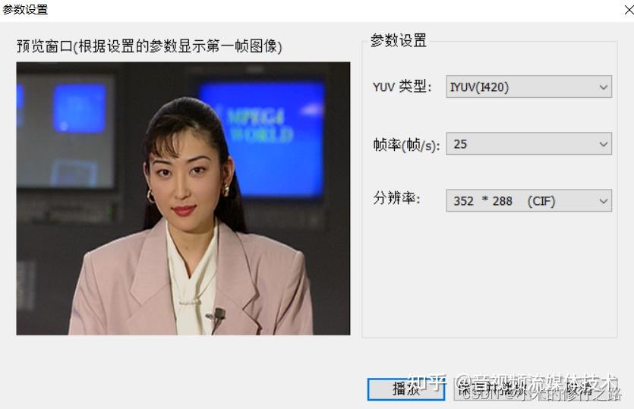
Task: Click the 参数设置 group box heading
Action: tap(399, 40)
